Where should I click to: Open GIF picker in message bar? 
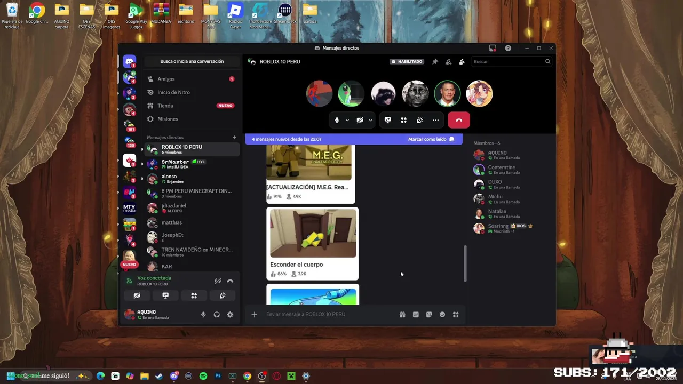tap(416, 315)
